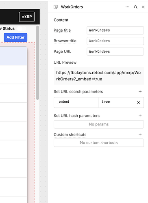Click the Add Filter button

click(15, 37)
